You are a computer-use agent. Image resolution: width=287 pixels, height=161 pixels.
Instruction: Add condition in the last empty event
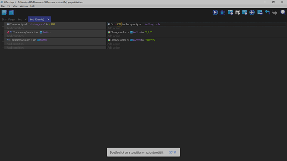coord(15,48)
